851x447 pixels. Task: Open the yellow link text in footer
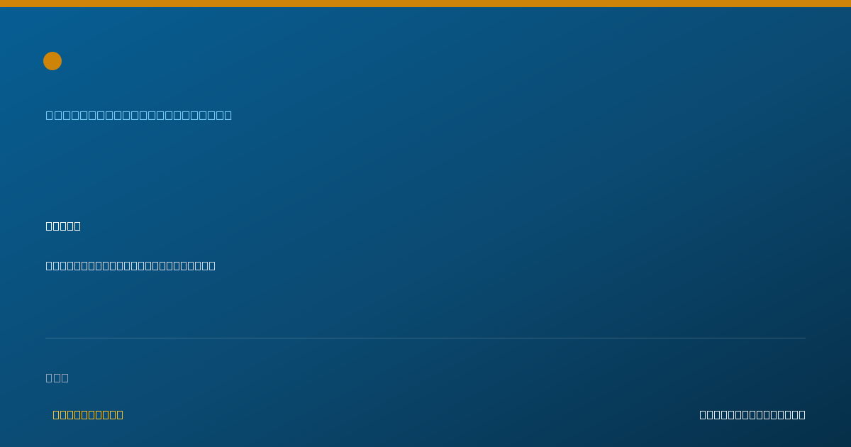pyautogui.click(x=88, y=414)
